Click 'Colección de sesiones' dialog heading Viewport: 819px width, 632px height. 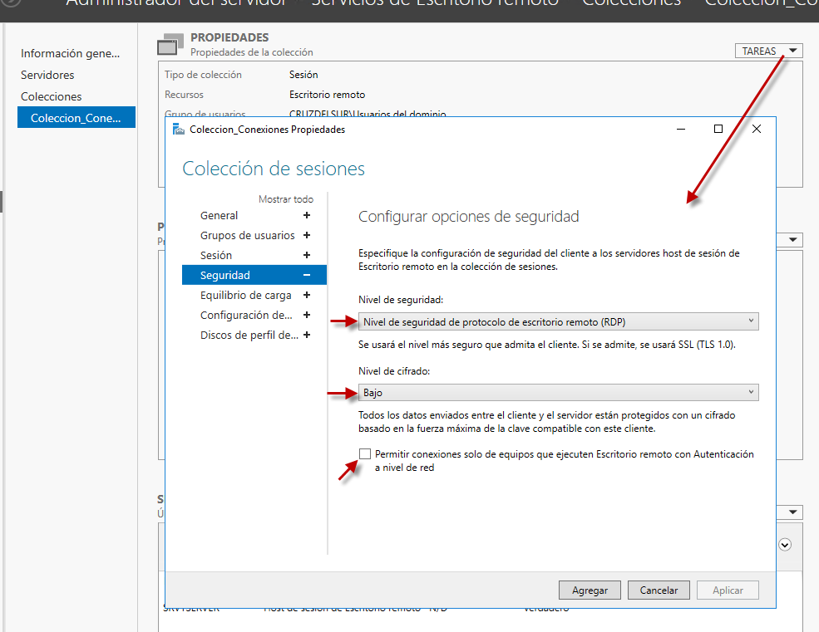point(274,169)
